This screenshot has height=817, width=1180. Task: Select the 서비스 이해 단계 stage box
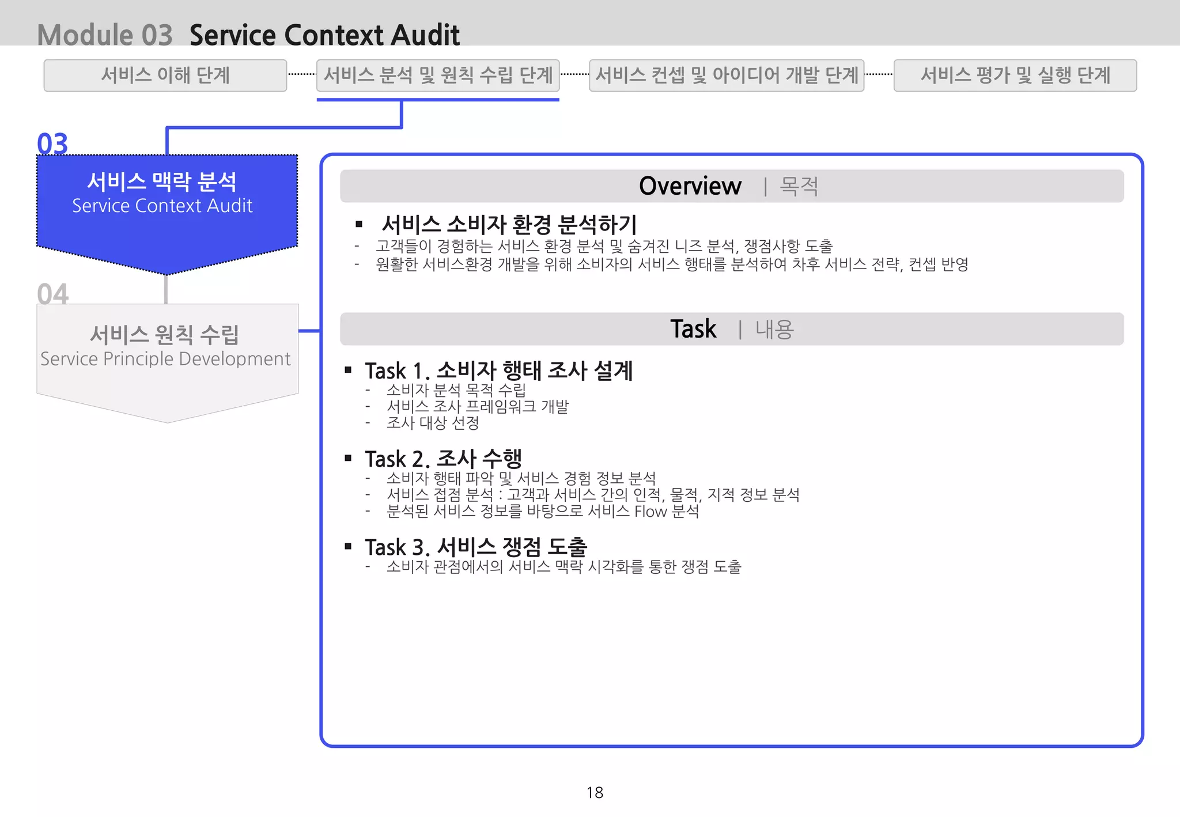pyautogui.click(x=165, y=75)
